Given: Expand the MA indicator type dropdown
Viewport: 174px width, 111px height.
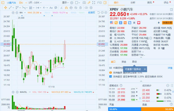Looking at the screenshot, I should pos(25,13).
